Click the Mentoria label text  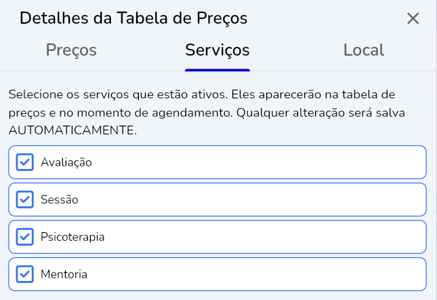click(64, 274)
